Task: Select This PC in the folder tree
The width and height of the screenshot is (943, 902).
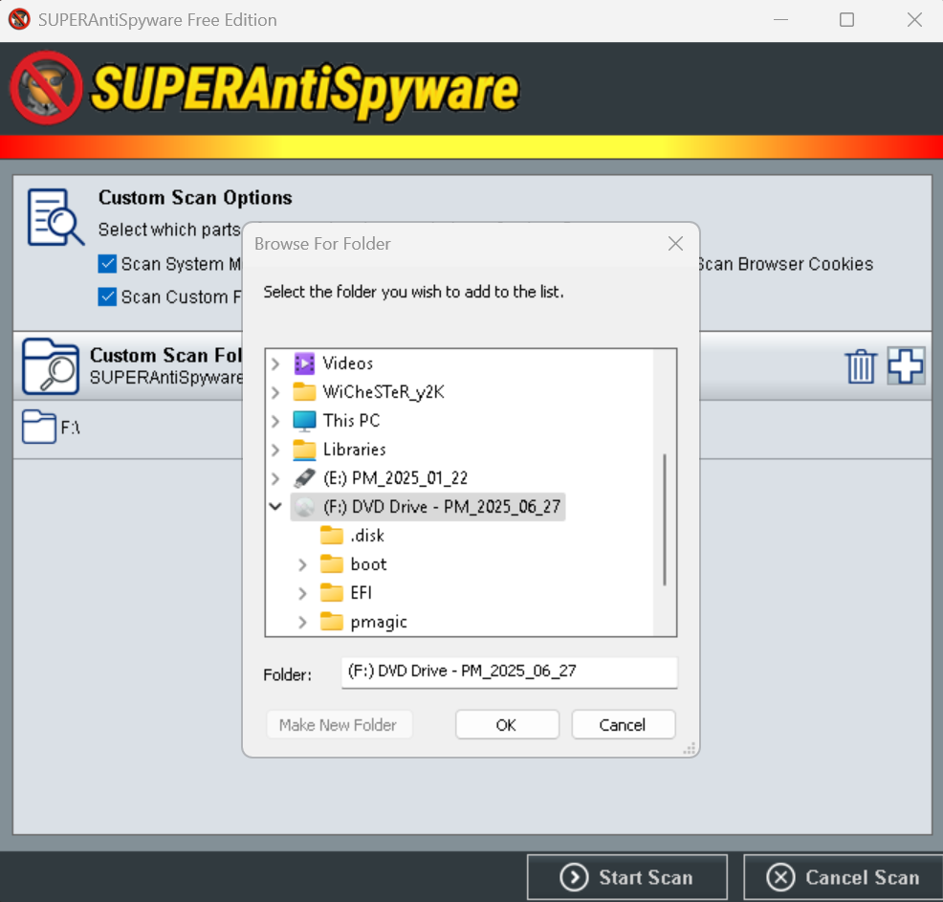Action: tap(351, 421)
